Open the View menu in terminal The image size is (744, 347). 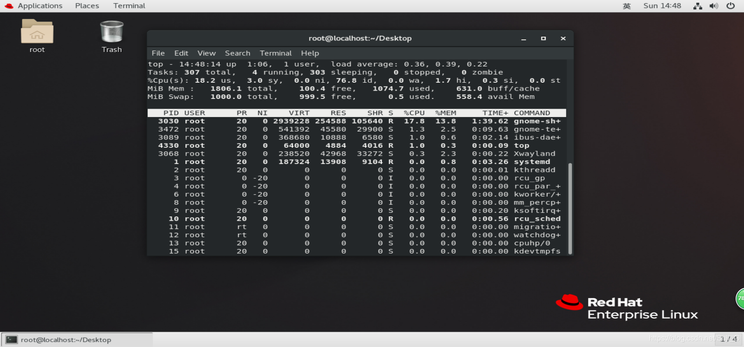207,53
